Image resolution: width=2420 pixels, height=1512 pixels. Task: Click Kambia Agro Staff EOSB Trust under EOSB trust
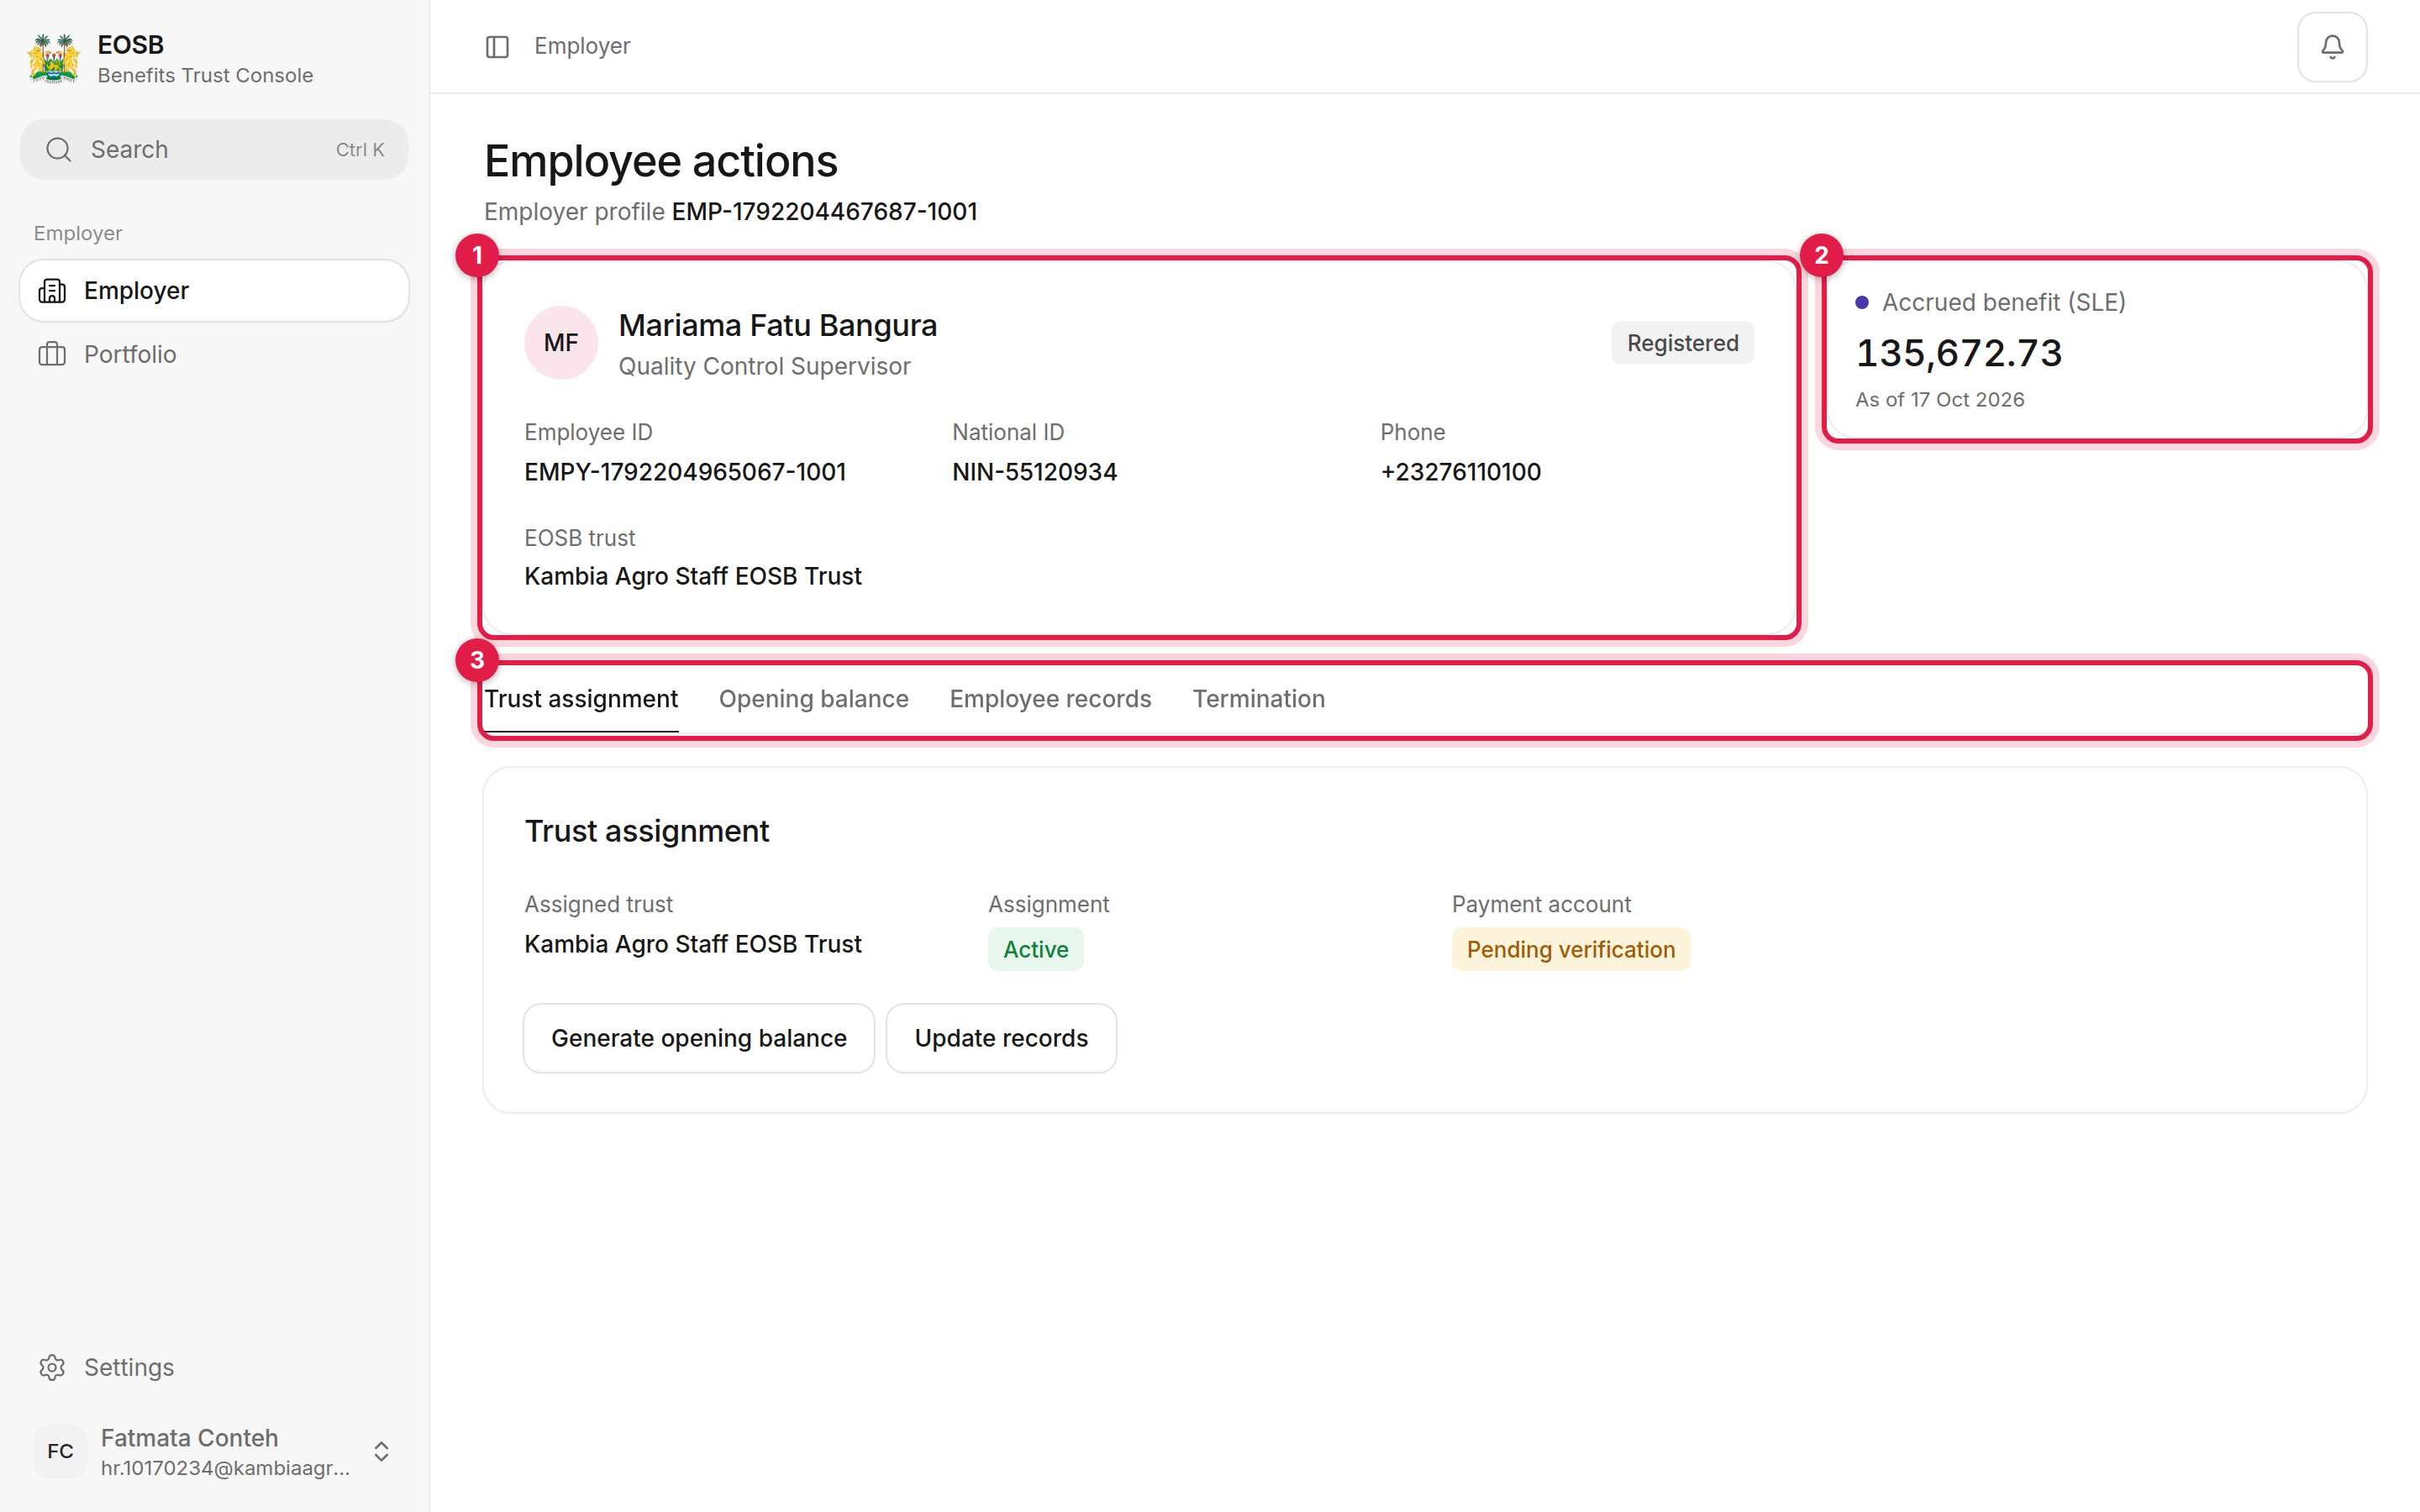tap(692, 576)
